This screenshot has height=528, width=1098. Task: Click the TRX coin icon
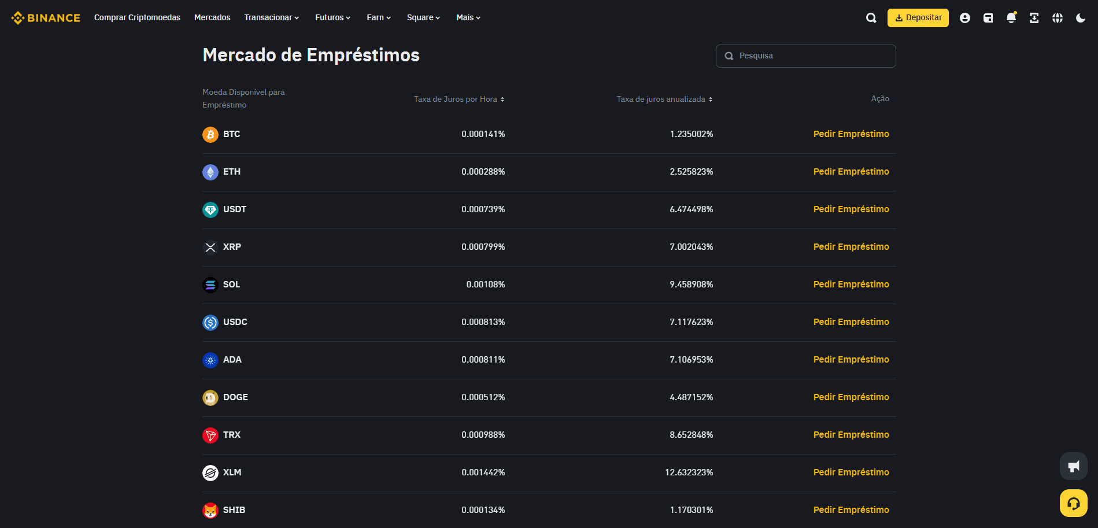coord(210,435)
